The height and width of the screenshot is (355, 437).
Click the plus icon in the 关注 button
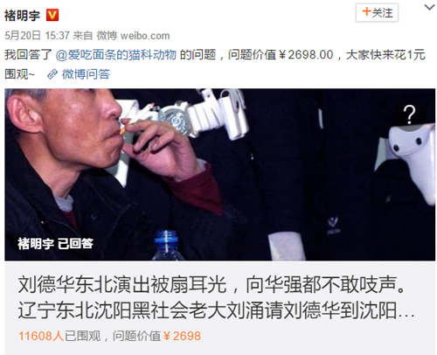[x=366, y=12]
